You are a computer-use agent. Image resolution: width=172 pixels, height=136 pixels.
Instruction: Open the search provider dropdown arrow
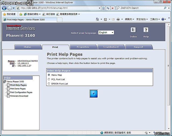coord(169,8)
